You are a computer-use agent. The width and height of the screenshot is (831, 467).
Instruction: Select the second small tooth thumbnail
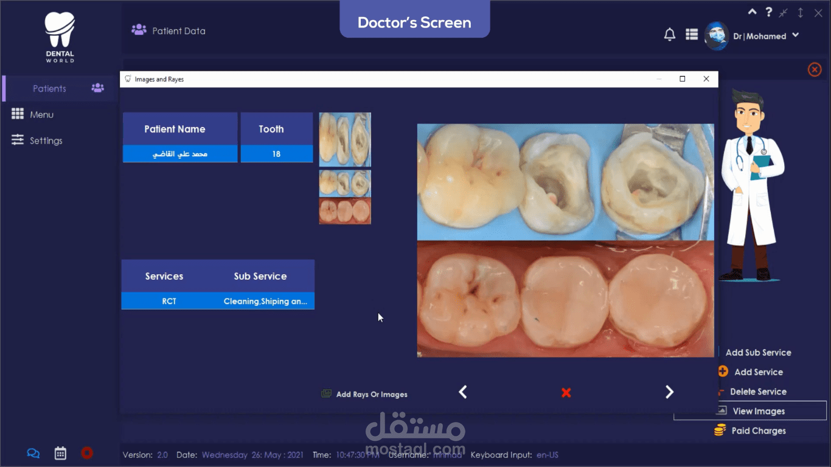click(x=345, y=182)
